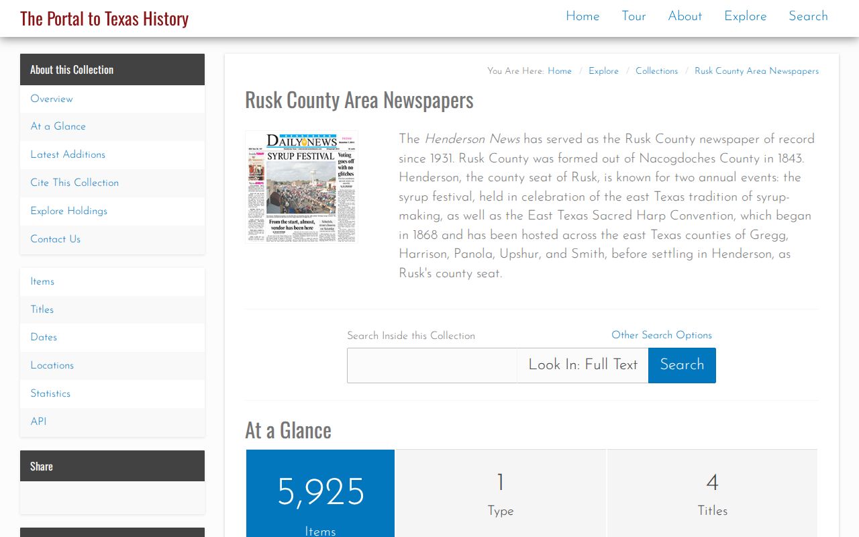Open the Tour menu item

(634, 16)
